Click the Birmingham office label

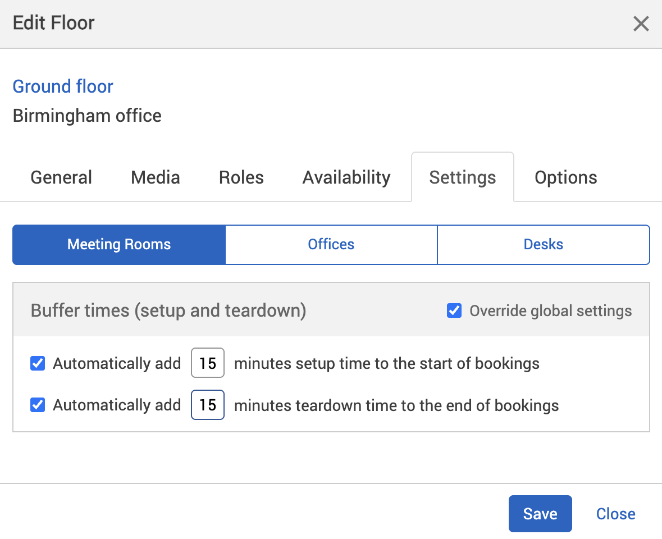pos(87,116)
